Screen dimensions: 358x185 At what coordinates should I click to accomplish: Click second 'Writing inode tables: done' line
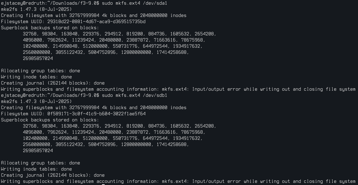[36, 169]
